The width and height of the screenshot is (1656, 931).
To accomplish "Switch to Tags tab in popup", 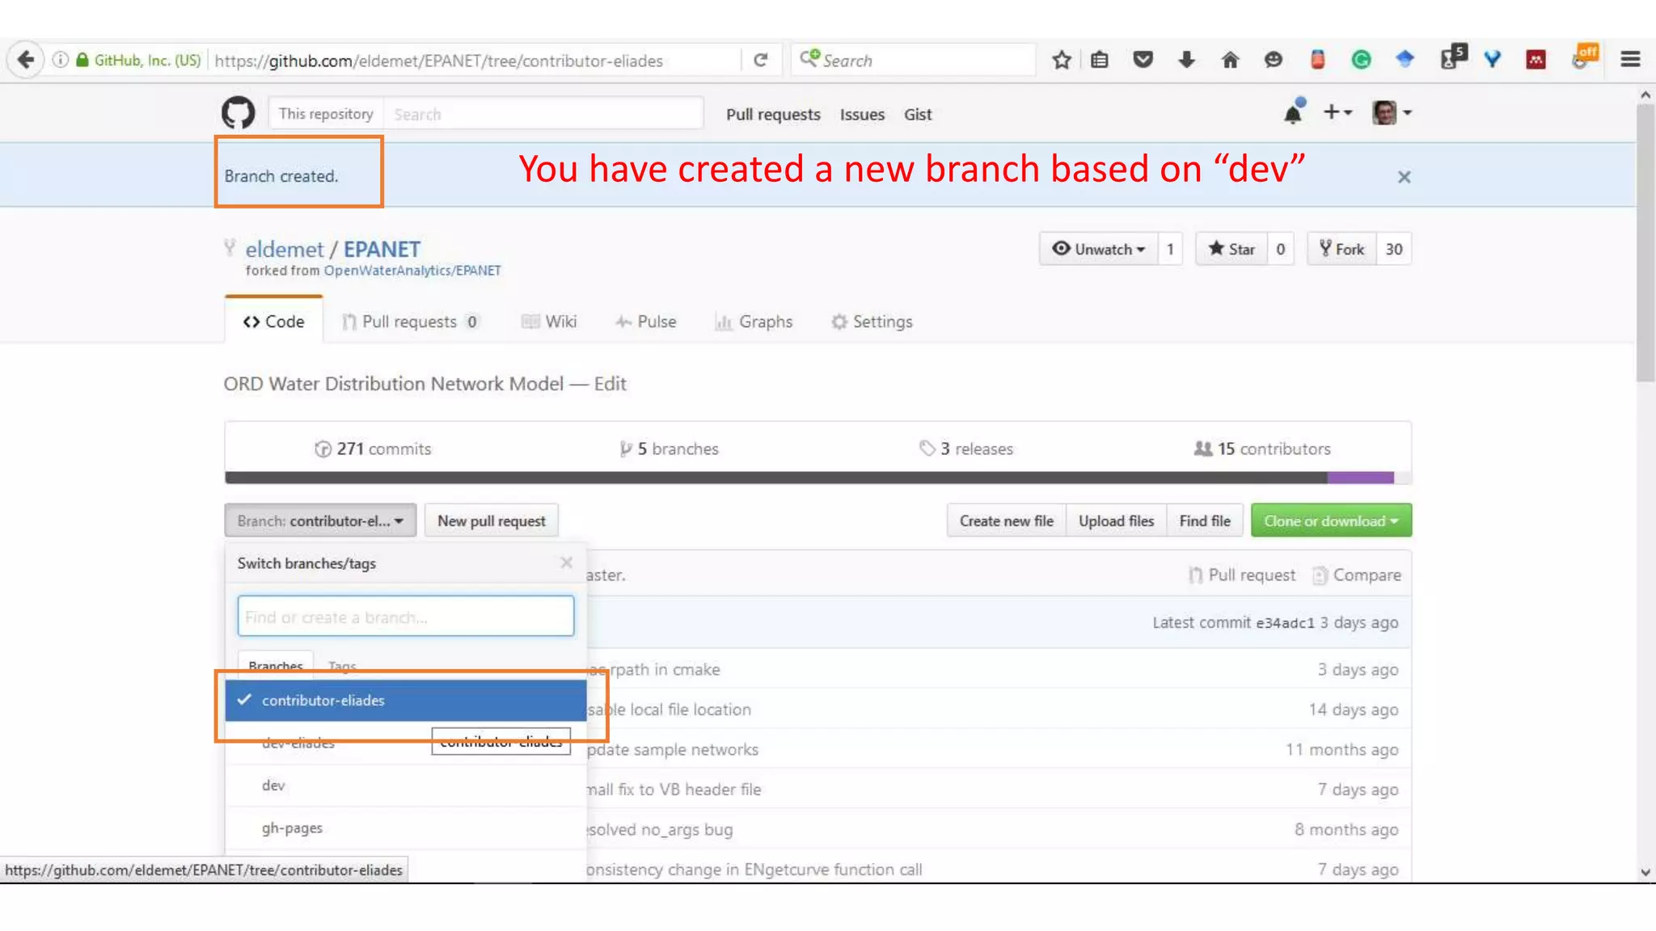I will pyautogui.click(x=342, y=666).
